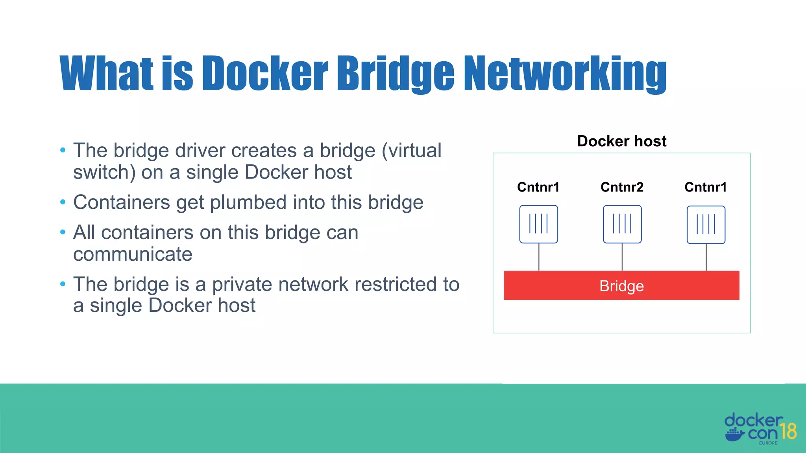Click the DockerCon whale logo

point(734,435)
